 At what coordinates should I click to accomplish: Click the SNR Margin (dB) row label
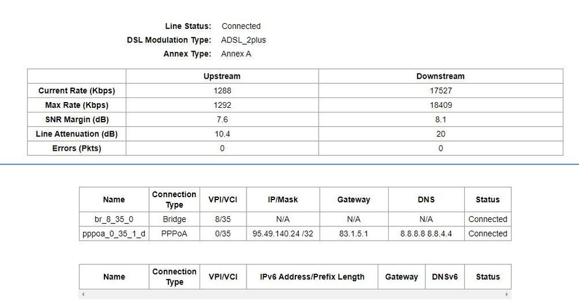tap(77, 119)
